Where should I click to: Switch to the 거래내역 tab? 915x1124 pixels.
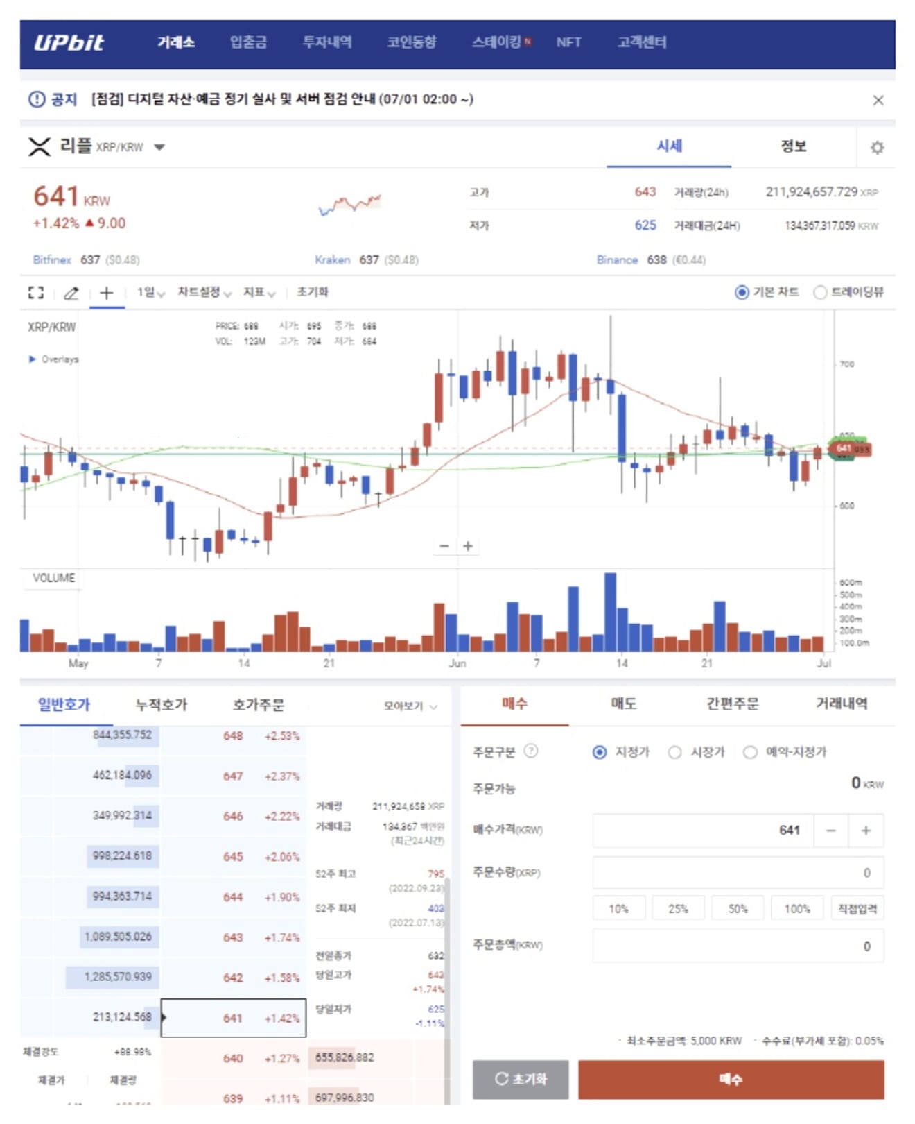[842, 704]
